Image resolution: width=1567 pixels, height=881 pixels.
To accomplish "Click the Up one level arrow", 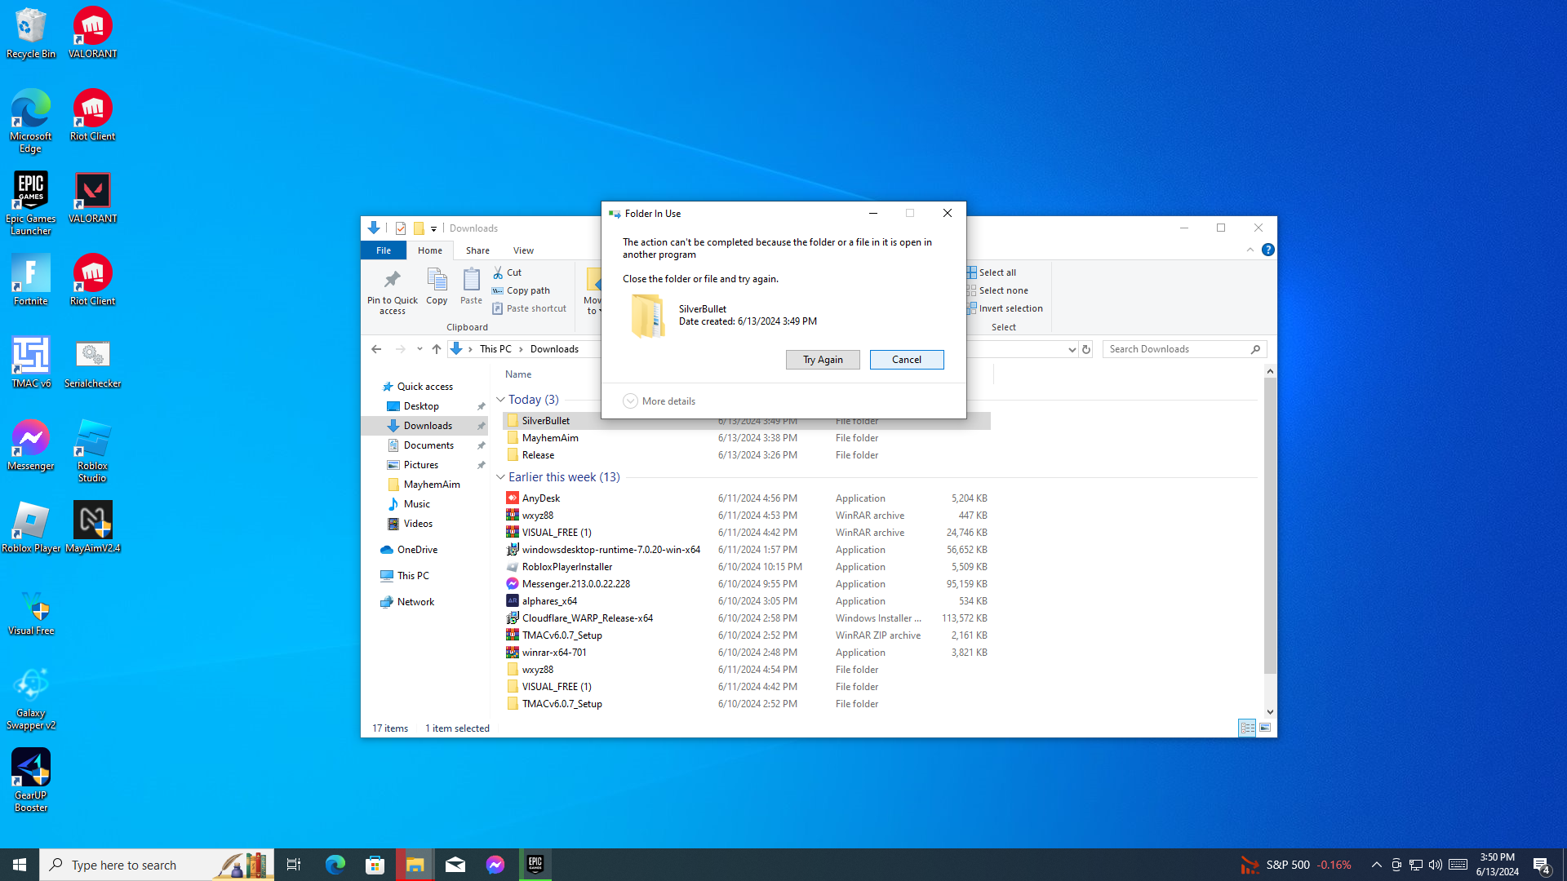I will [x=437, y=349].
